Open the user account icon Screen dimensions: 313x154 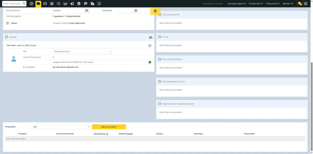[306, 4]
